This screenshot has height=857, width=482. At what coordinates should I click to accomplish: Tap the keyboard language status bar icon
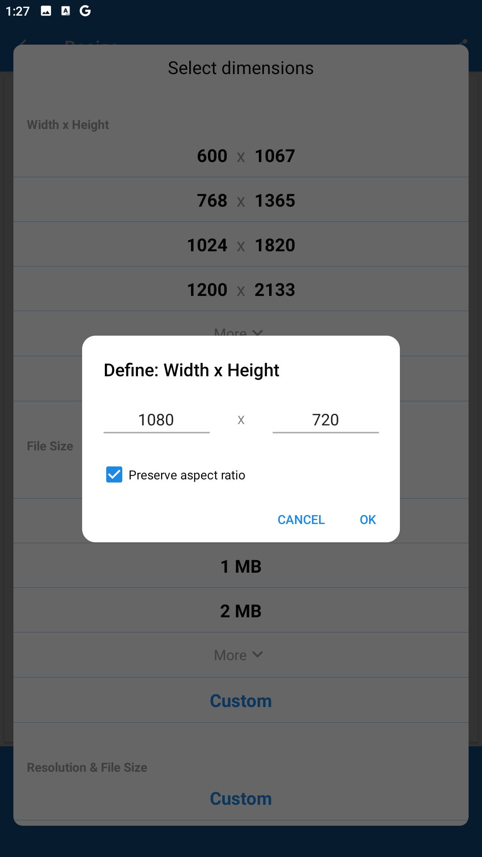[66, 11]
